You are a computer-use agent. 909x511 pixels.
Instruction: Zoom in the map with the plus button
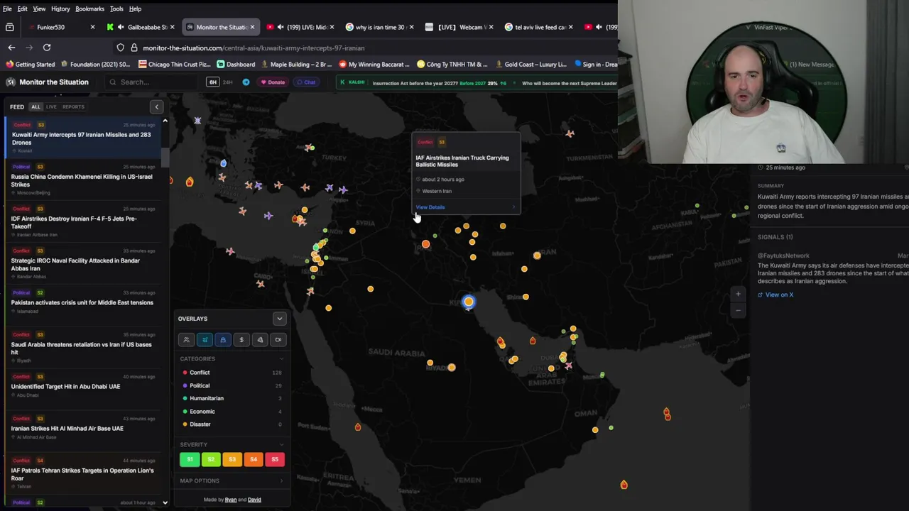coord(738,295)
